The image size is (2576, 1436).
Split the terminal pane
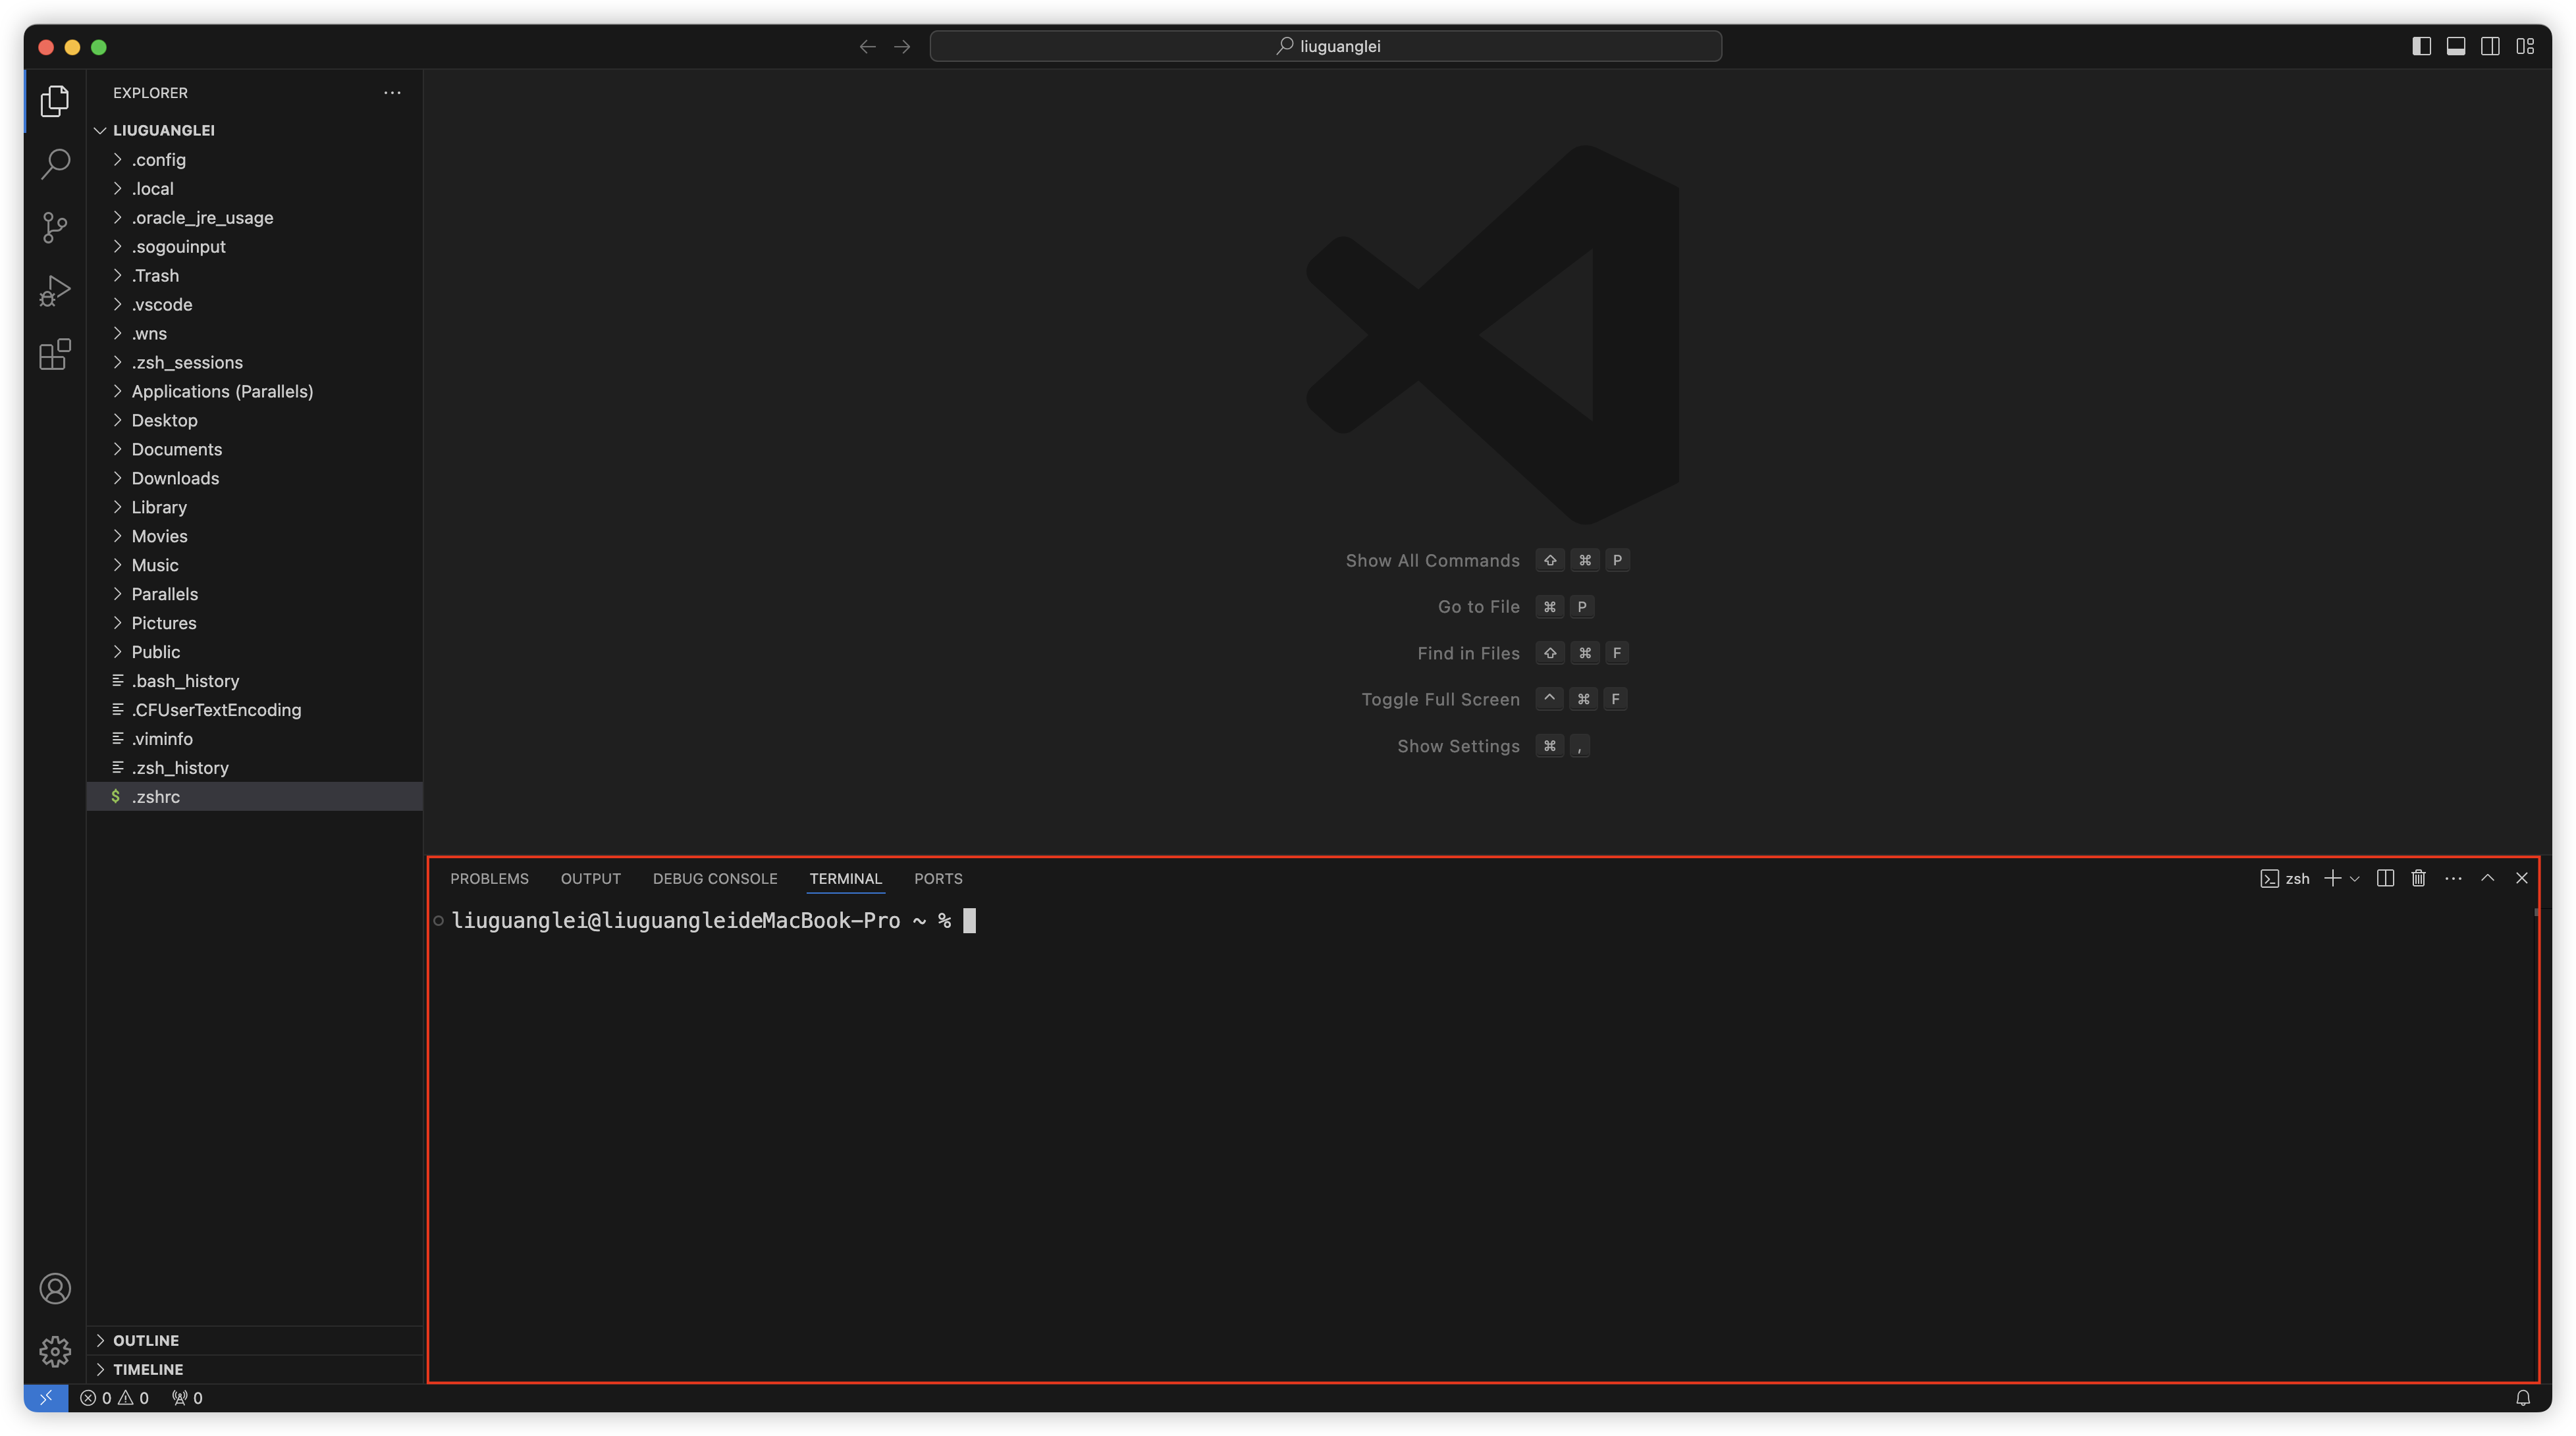(2385, 879)
